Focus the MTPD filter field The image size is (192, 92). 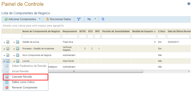tap(82, 37)
